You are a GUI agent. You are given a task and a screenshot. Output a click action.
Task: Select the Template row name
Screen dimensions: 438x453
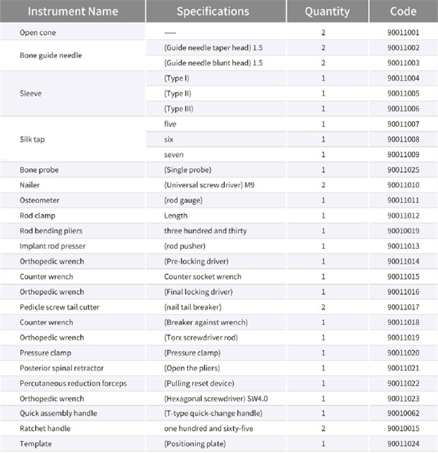pos(36,444)
